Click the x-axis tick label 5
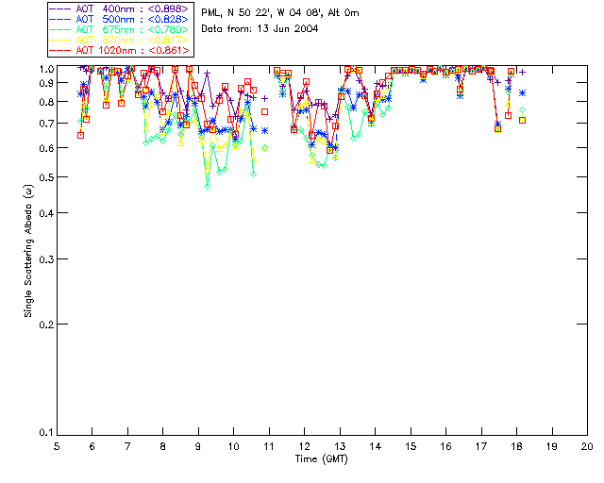This screenshot has height=483, width=604. click(x=57, y=446)
